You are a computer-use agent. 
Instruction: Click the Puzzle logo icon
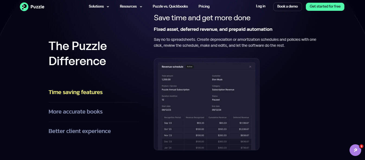[x=24, y=7]
